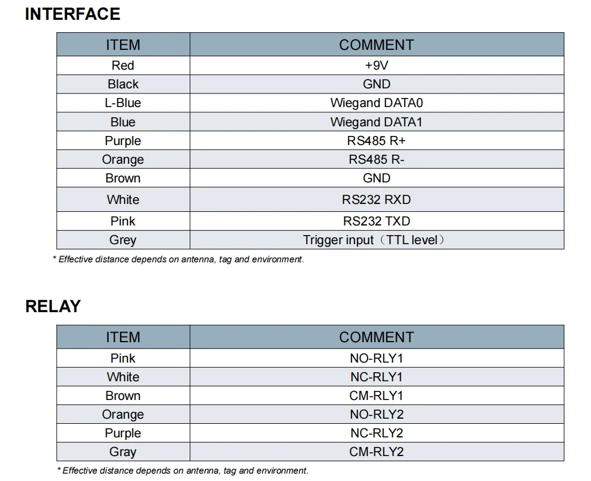Select the Trigger input TTL level cell
Screen dimensions: 591x481
tap(376, 240)
